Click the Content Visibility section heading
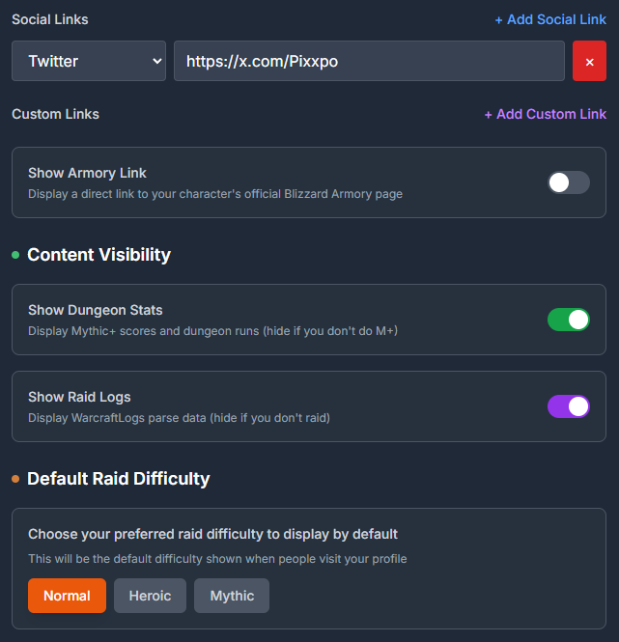Image resolution: width=619 pixels, height=642 pixels. click(98, 255)
